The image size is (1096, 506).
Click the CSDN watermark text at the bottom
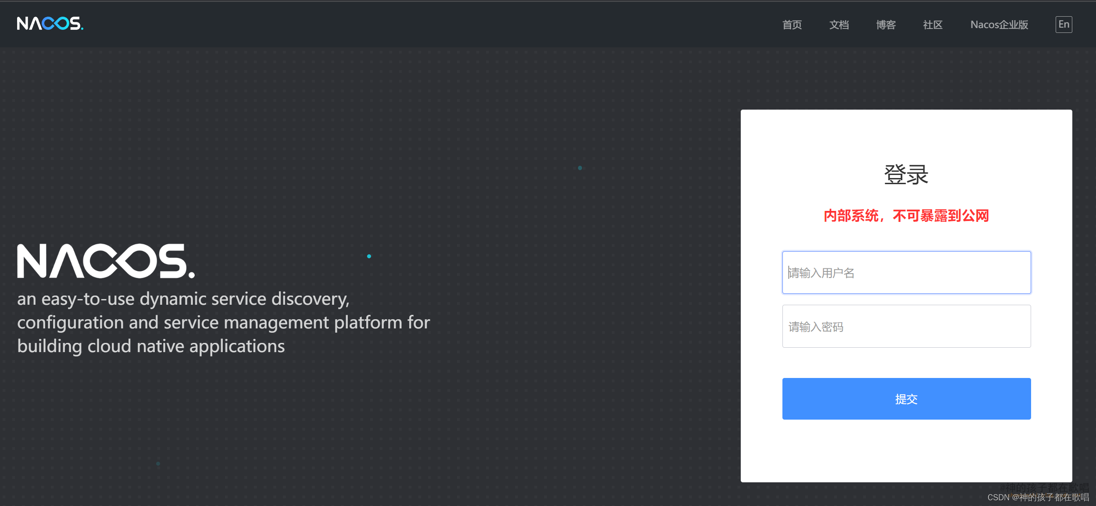tap(1038, 497)
